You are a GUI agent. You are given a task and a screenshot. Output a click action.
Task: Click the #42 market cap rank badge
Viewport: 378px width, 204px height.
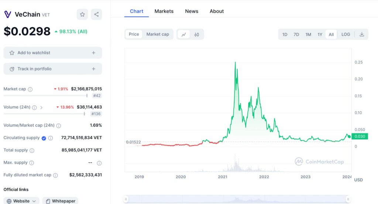point(97,96)
